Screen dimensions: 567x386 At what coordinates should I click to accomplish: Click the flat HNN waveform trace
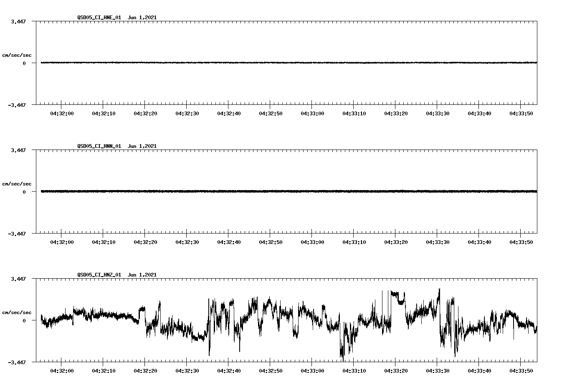click(289, 191)
